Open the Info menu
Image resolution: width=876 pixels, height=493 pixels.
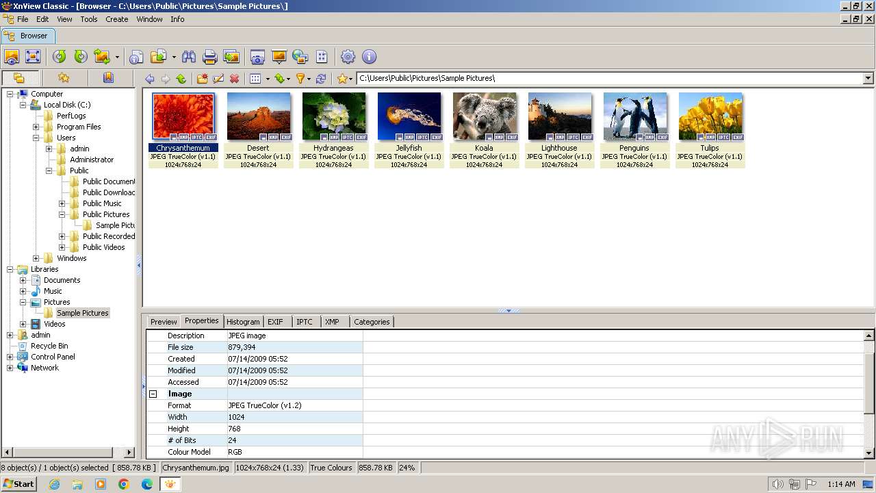(177, 19)
